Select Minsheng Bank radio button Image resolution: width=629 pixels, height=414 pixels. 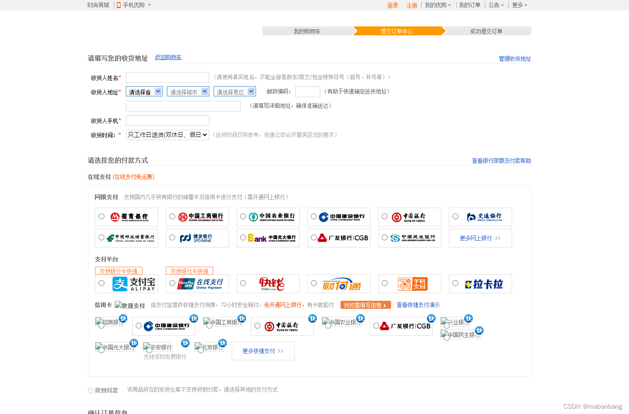tap(385, 238)
